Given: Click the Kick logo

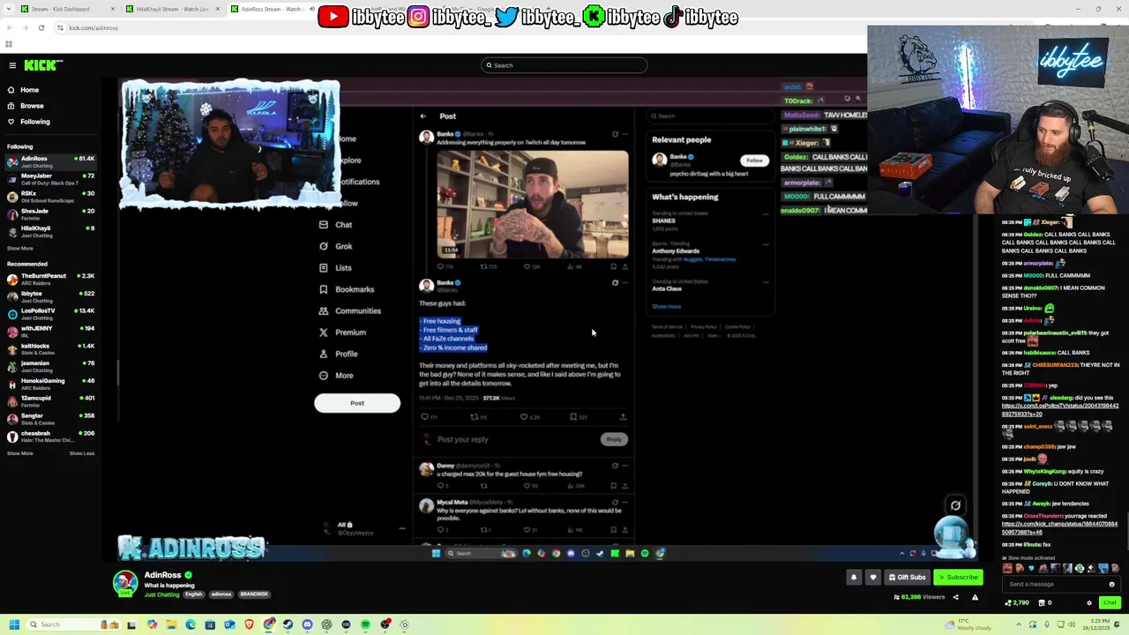Looking at the screenshot, I should click(x=42, y=65).
